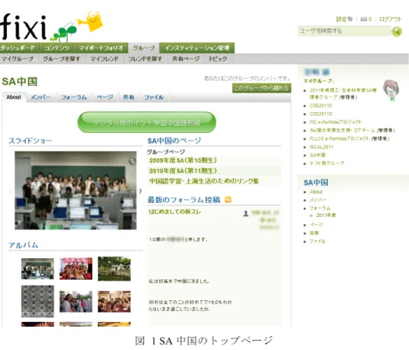Viewport: 409px width, 350px height.
Task: Click the ログアウト logout link
Action: coord(390,19)
